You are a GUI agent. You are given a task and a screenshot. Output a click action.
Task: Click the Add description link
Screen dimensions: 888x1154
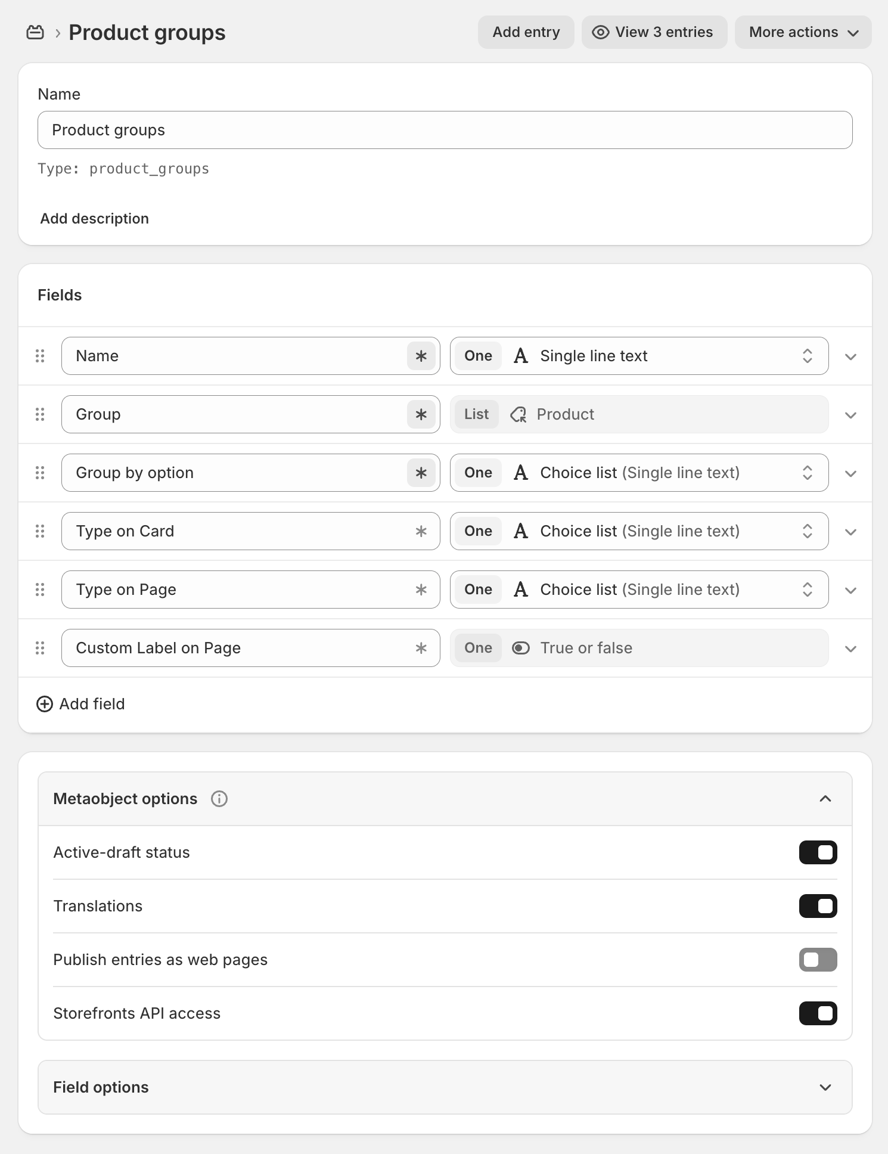point(95,219)
